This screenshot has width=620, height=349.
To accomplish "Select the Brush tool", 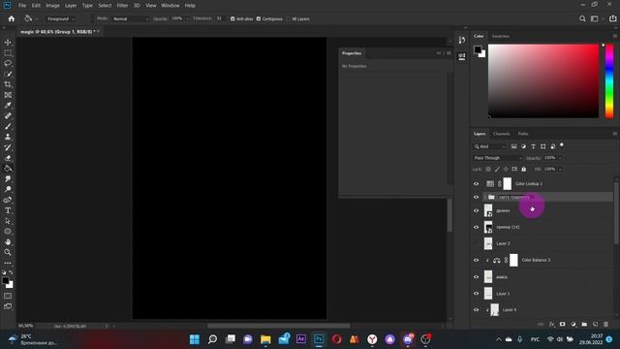I will (x=8, y=126).
